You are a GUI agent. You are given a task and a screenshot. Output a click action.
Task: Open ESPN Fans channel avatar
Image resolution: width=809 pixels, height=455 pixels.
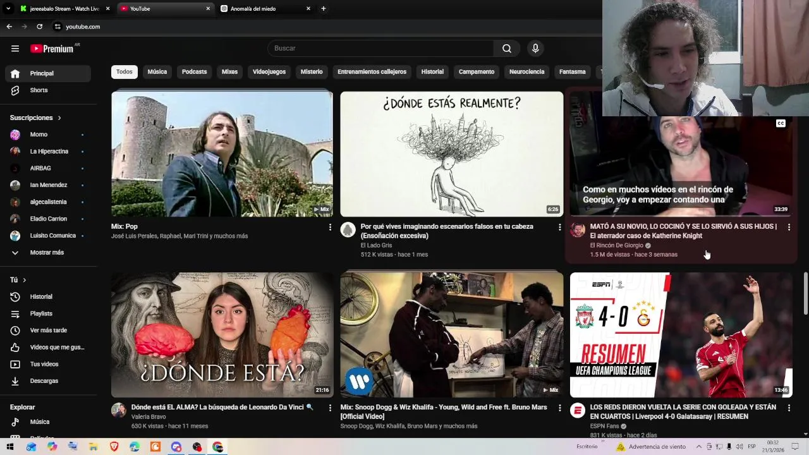578,411
